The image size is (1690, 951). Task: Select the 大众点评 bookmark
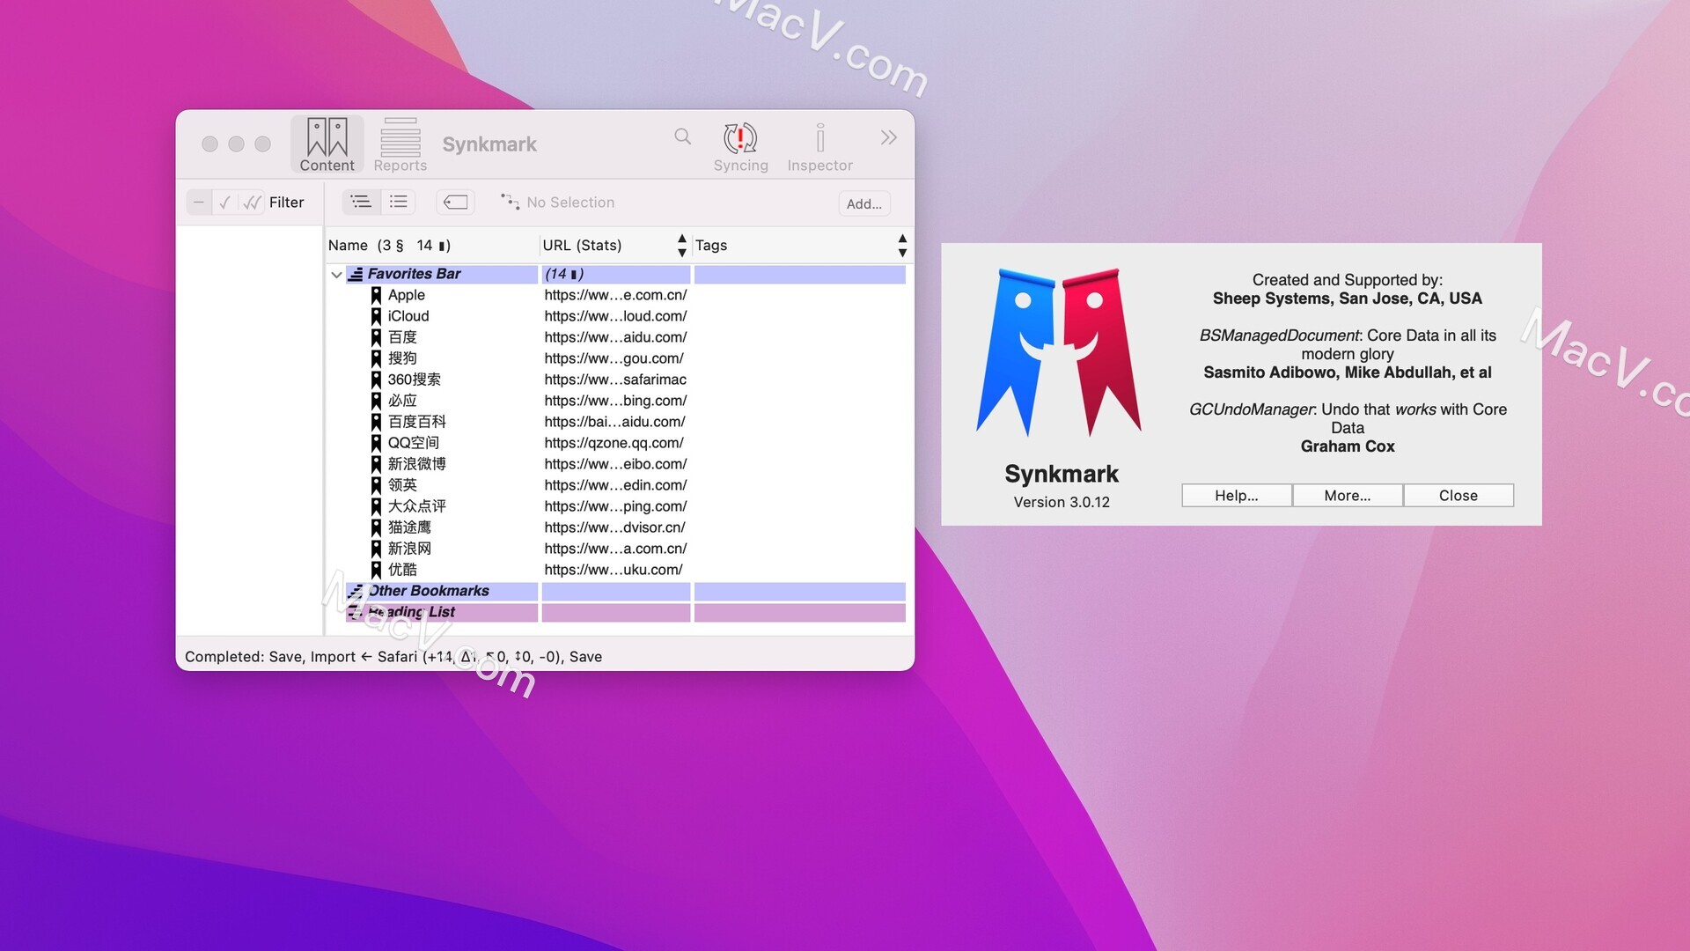tap(416, 506)
